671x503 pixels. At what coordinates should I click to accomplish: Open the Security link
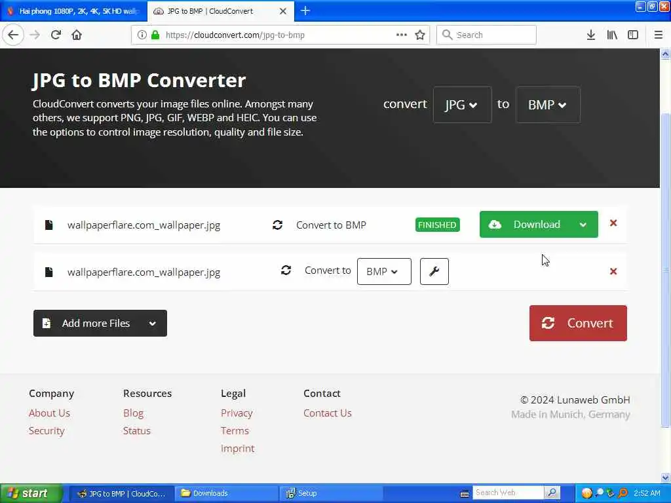[47, 430]
